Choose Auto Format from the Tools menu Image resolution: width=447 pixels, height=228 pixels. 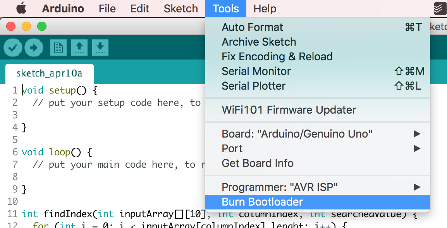tap(318, 27)
